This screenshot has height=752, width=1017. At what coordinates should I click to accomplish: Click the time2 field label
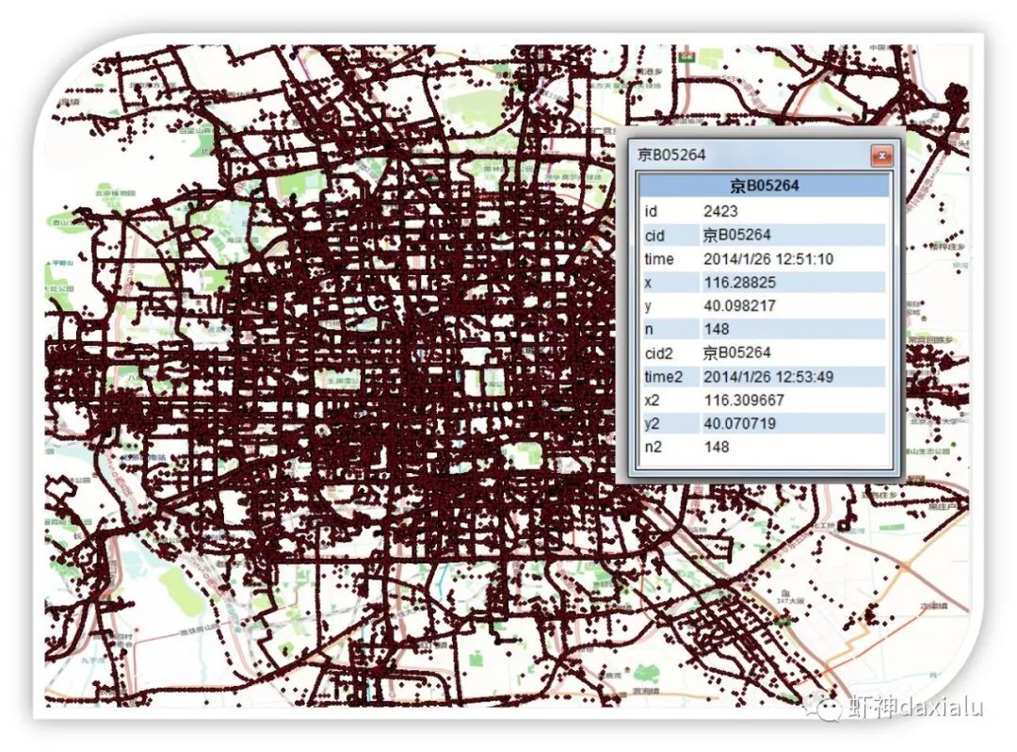663,377
